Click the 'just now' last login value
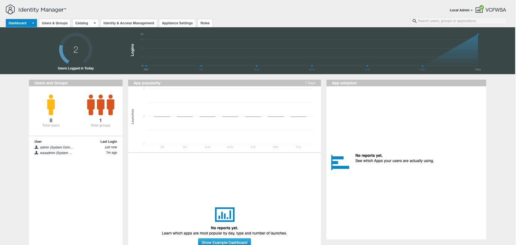The width and height of the screenshot is (516, 245). point(111,147)
